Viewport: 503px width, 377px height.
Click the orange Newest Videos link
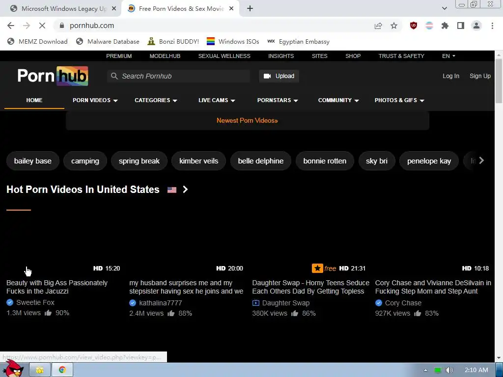point(247,121)
